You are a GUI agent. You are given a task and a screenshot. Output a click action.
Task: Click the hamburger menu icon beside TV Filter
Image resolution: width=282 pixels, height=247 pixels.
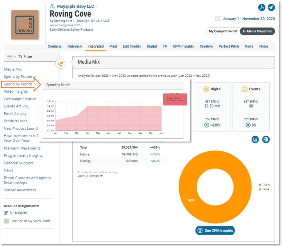[x=10, y=57]
